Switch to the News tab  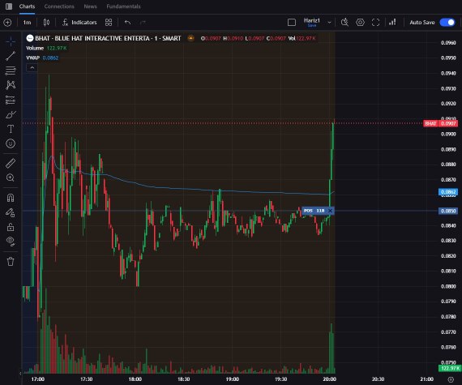(90, 6)
